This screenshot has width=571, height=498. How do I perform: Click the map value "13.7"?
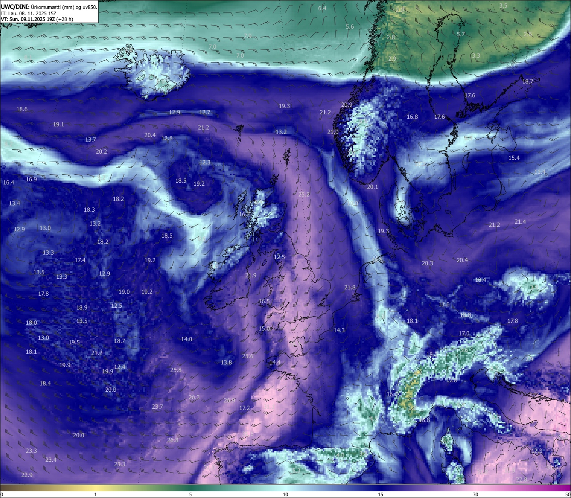click(x=91, y=139)
